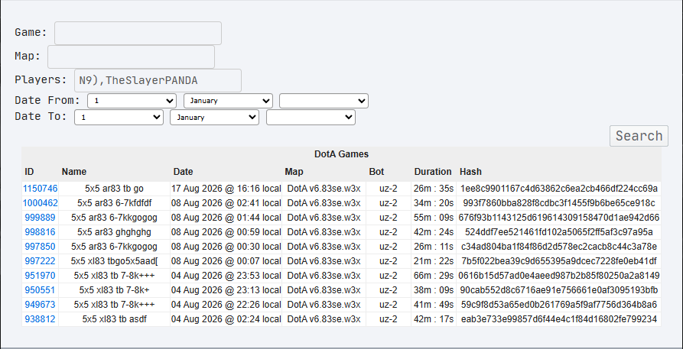Click the Name column header
This screenshot has width=683, height=349.
74,172
